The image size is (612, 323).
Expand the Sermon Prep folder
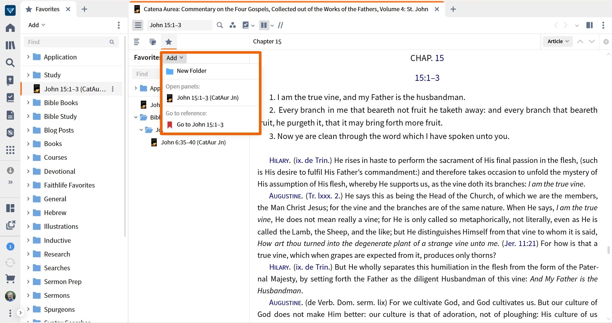[28, 281]
